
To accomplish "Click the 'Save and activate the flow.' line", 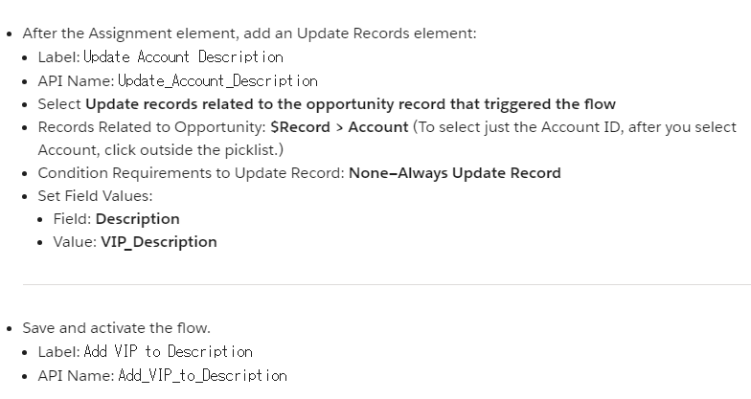I will point(116,328).
